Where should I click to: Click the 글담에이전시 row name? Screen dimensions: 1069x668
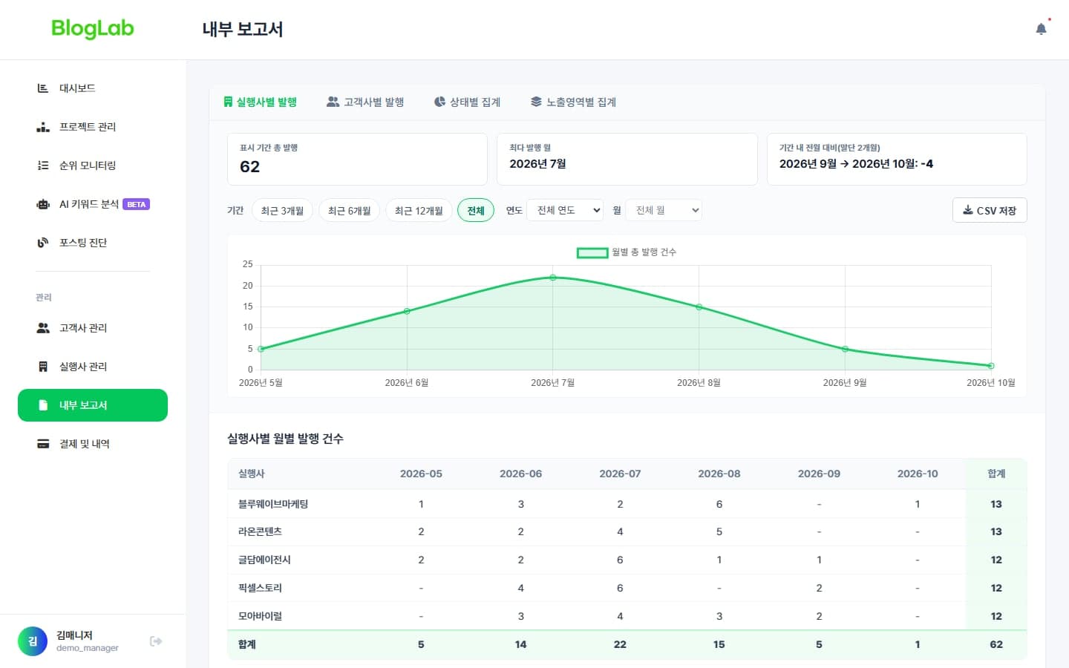pos(264,560)
